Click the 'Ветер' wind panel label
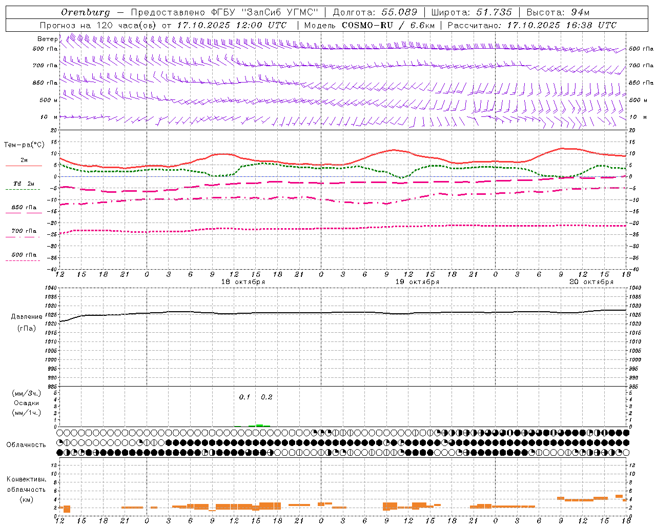The height and width of the screenshot is (525, 656). [48, 39]
